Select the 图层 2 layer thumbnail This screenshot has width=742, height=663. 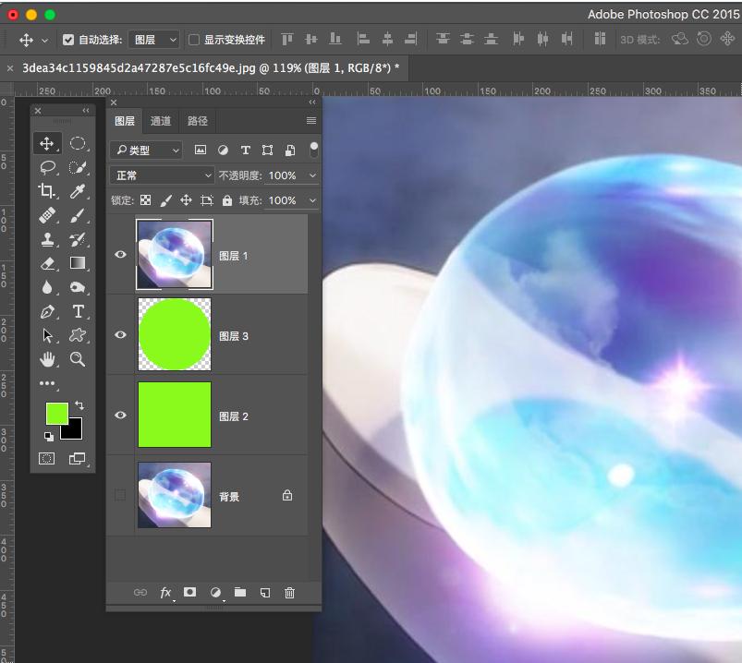[x=175, y=416]
